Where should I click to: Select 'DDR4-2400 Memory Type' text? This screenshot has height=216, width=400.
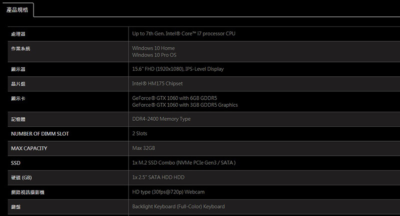click(161, 119)
